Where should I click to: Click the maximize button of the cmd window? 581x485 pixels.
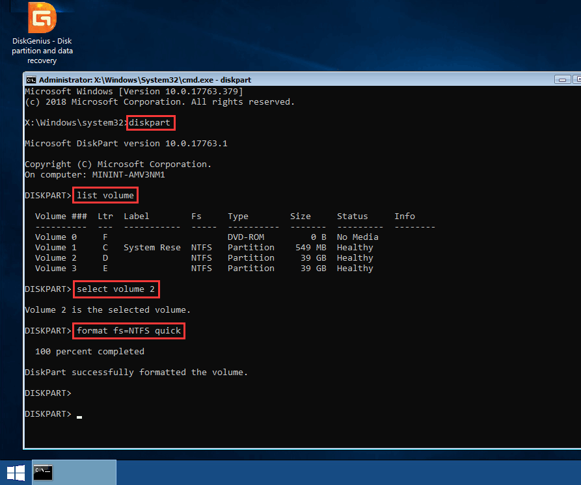tap(578, 79)
